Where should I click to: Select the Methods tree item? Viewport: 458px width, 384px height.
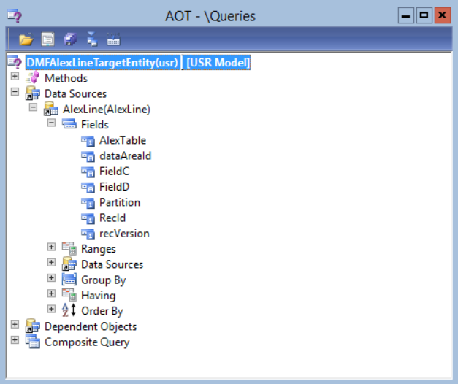click(66, 78)
